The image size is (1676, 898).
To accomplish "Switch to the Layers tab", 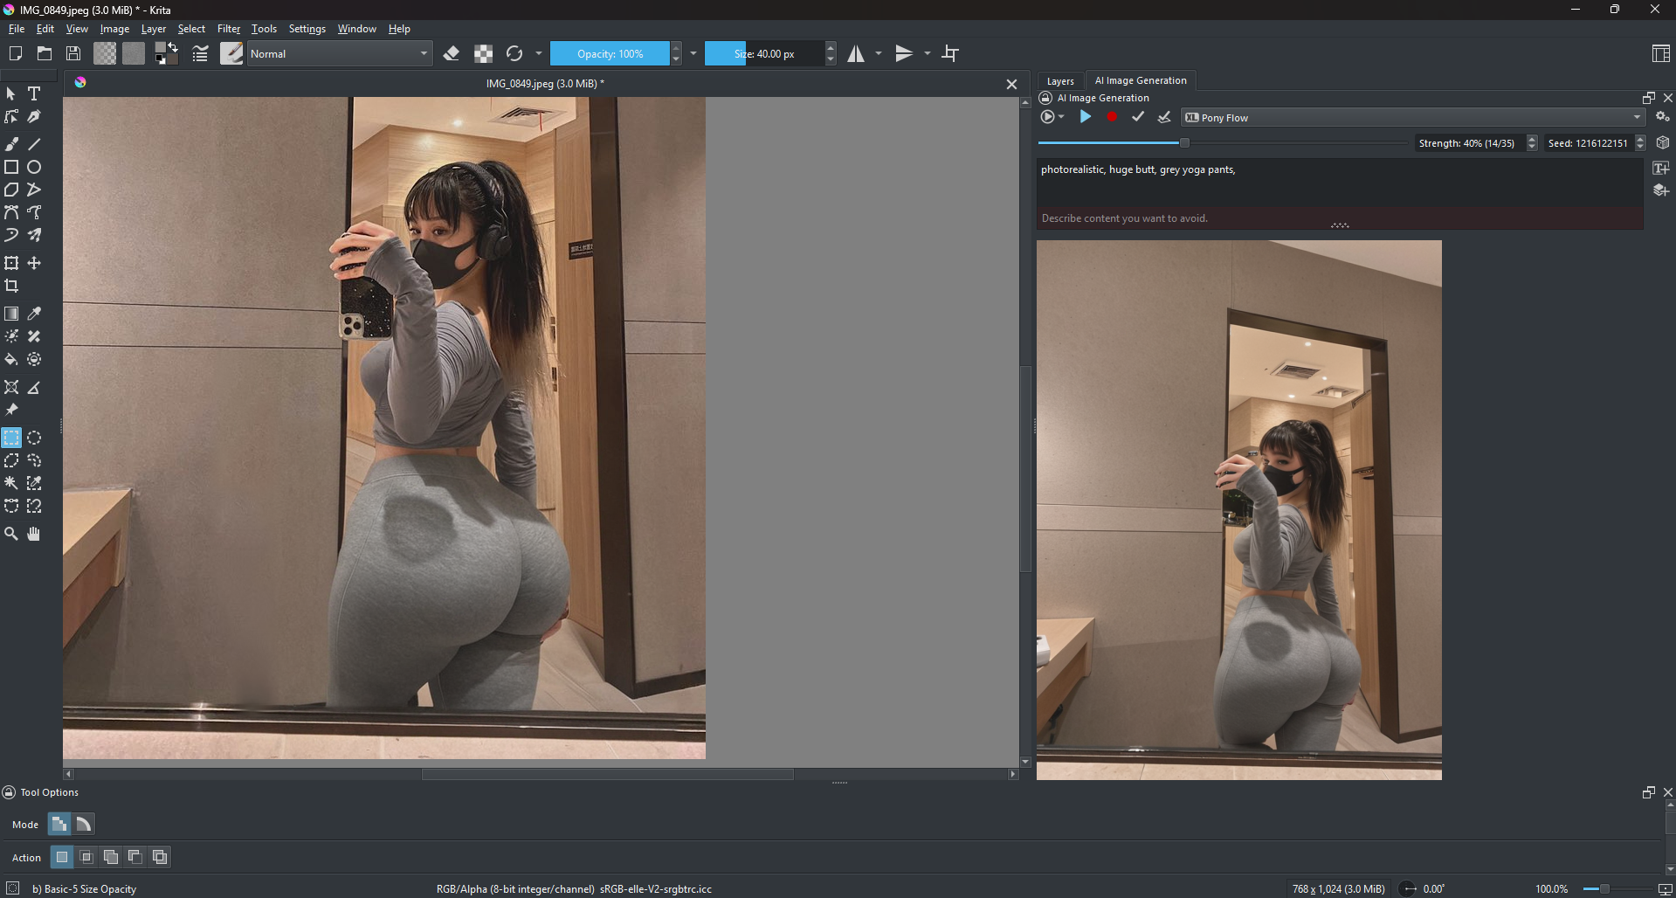I will coord(1060,80).
